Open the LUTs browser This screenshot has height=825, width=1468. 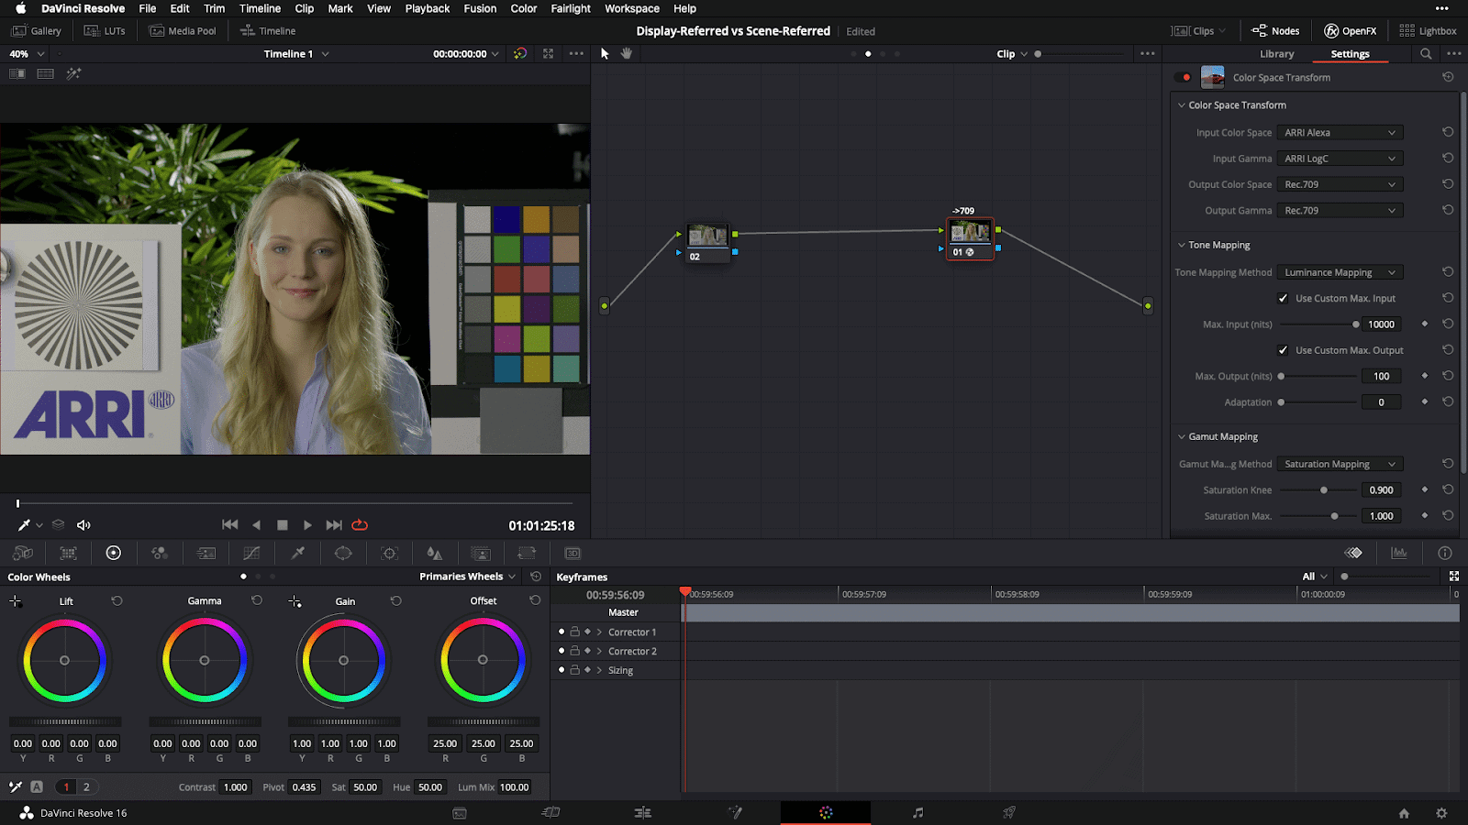click(105, 31)
